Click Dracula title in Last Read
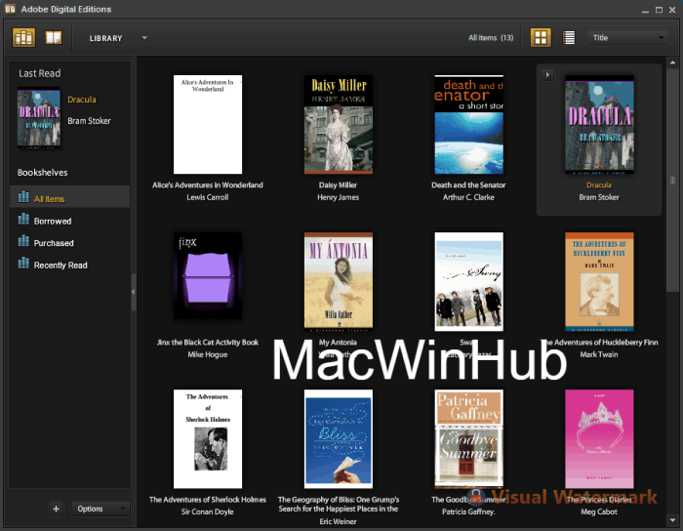The height and width of the screenshot is (531, 683). 82,100
